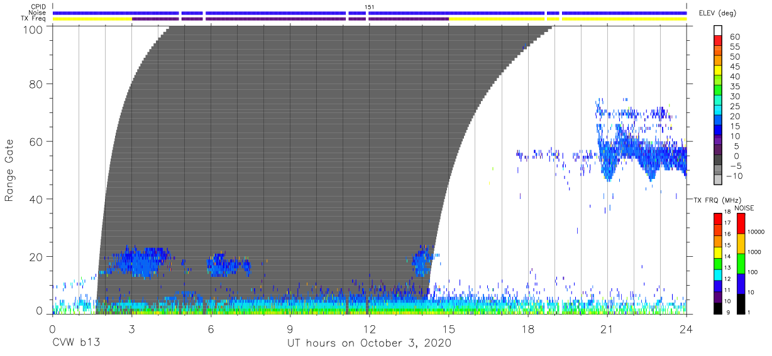Click the −10 tick on ELEV colorbar

click(x=735, y=176)
